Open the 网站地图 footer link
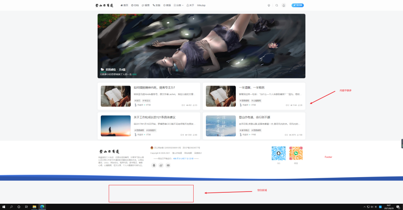This screenshot has height=210, width=403. pyautogui.click(x=188, y=153)
